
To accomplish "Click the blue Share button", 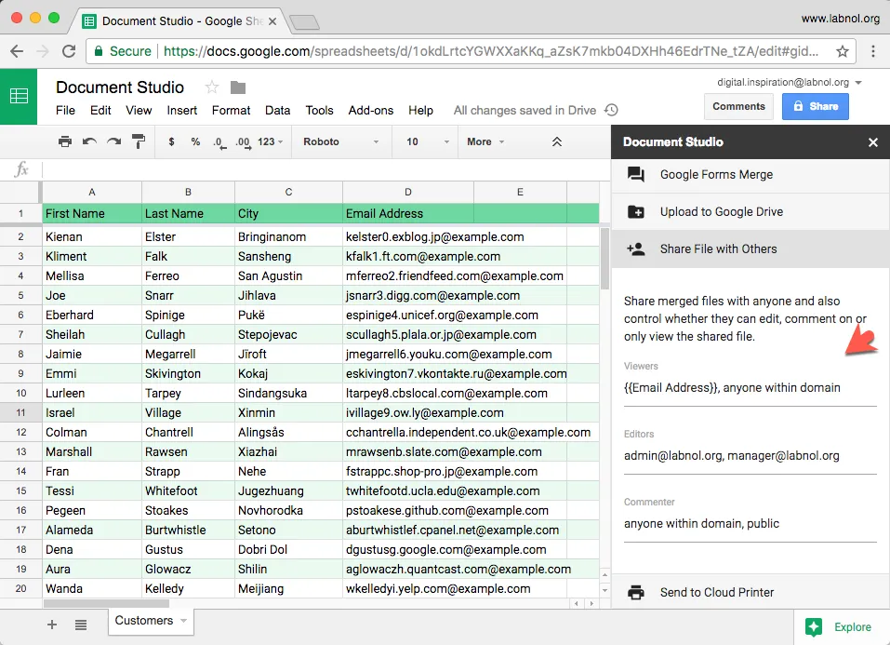I will (x=815, y=106).
